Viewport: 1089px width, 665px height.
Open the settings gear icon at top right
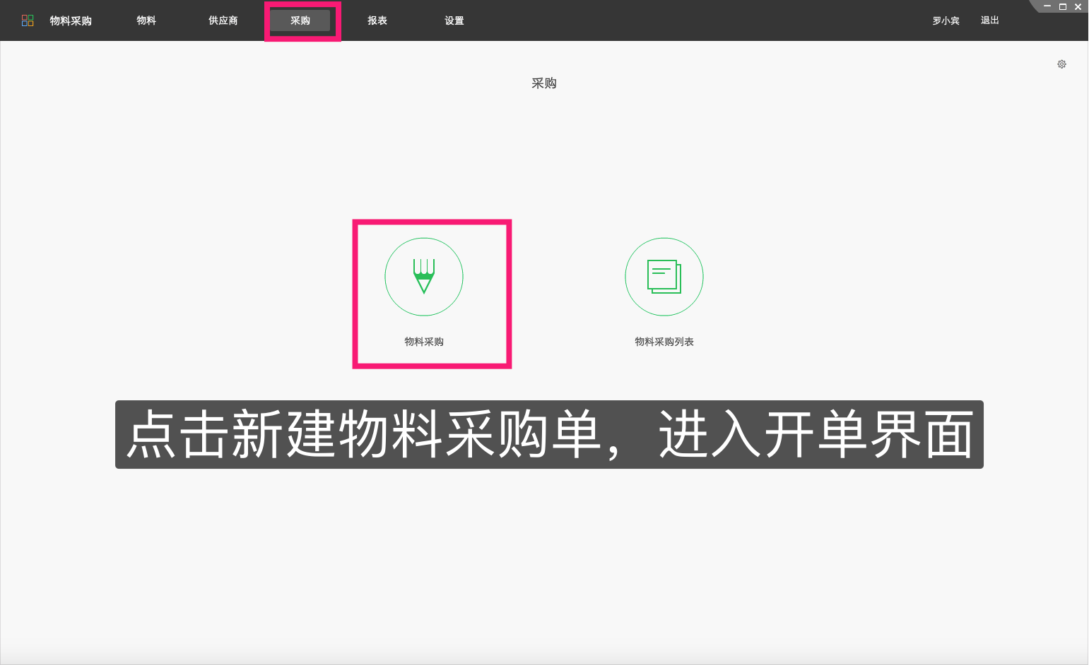[1061, 64]
